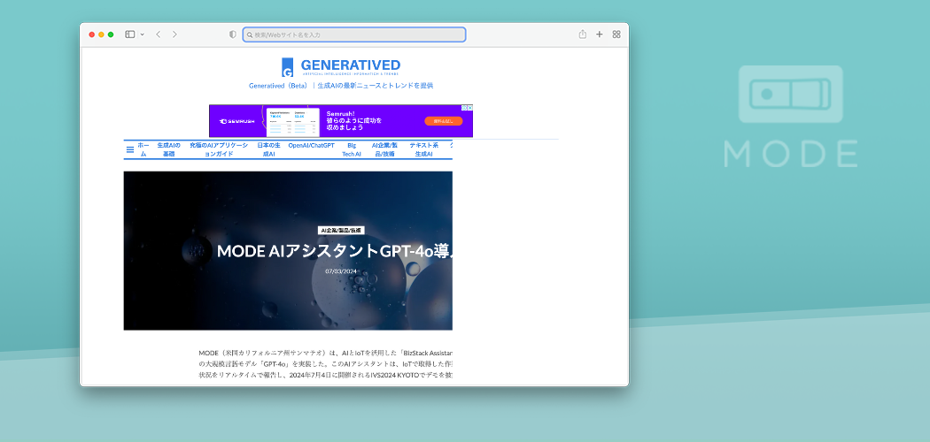Expand the hamburger menu in site navigation
The height and width of the screenshot is (442, 930).
click(x=130, y=149)
